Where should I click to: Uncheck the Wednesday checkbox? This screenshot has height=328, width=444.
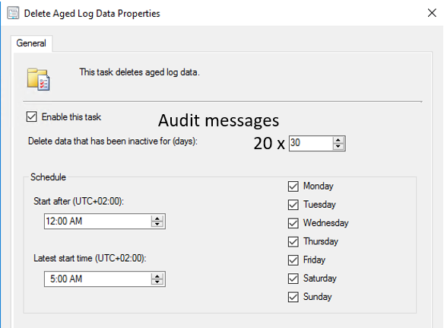click(x=293, y=223)
